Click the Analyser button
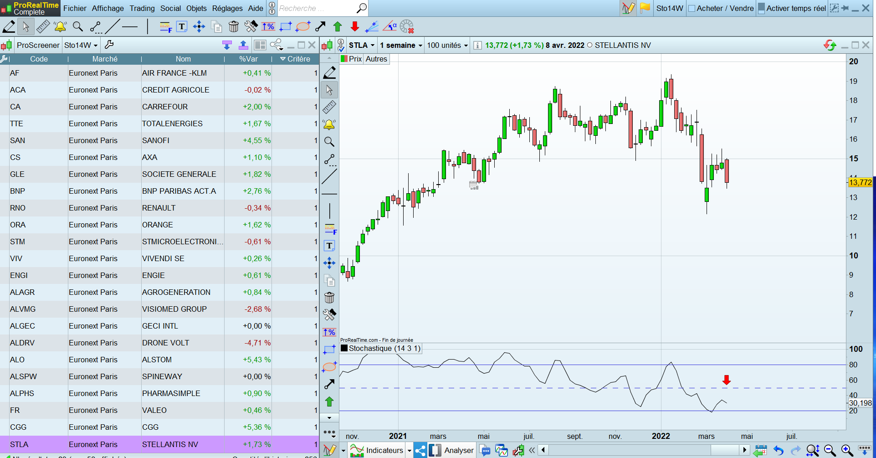 pos(452,450)
